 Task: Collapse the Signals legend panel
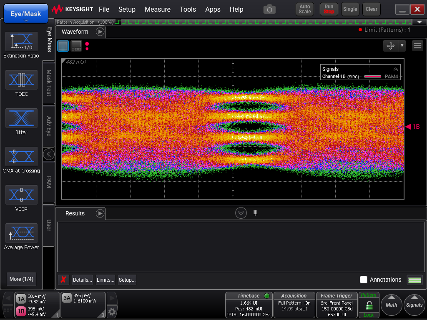click(395, 69)
